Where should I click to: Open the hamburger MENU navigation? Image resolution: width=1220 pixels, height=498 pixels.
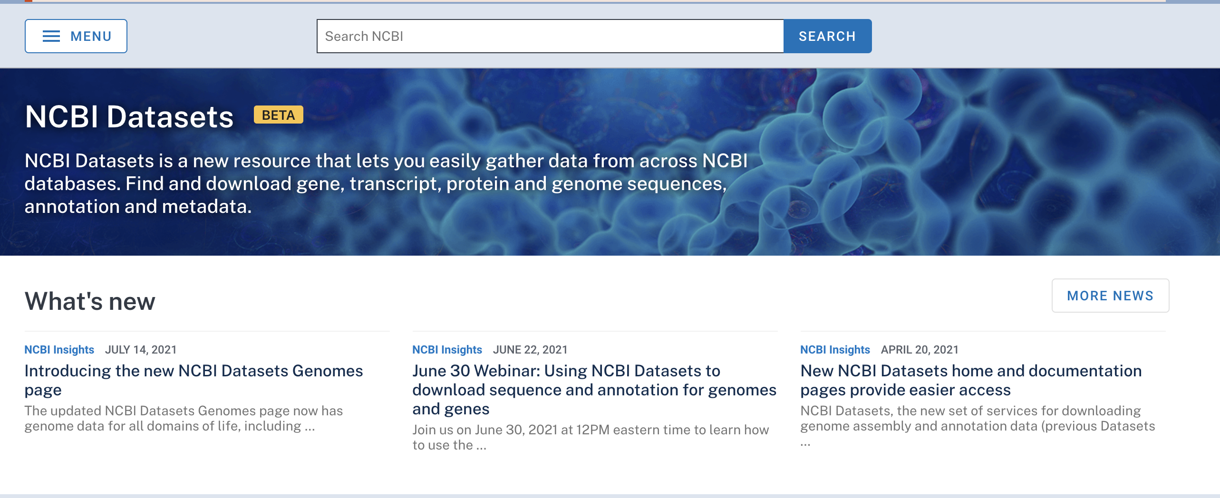(75, 36)
